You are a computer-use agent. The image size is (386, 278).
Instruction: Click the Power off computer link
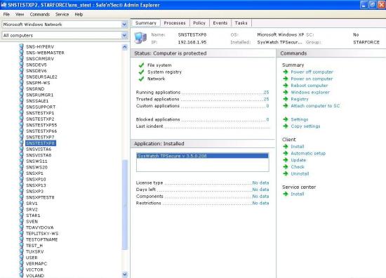312,72
